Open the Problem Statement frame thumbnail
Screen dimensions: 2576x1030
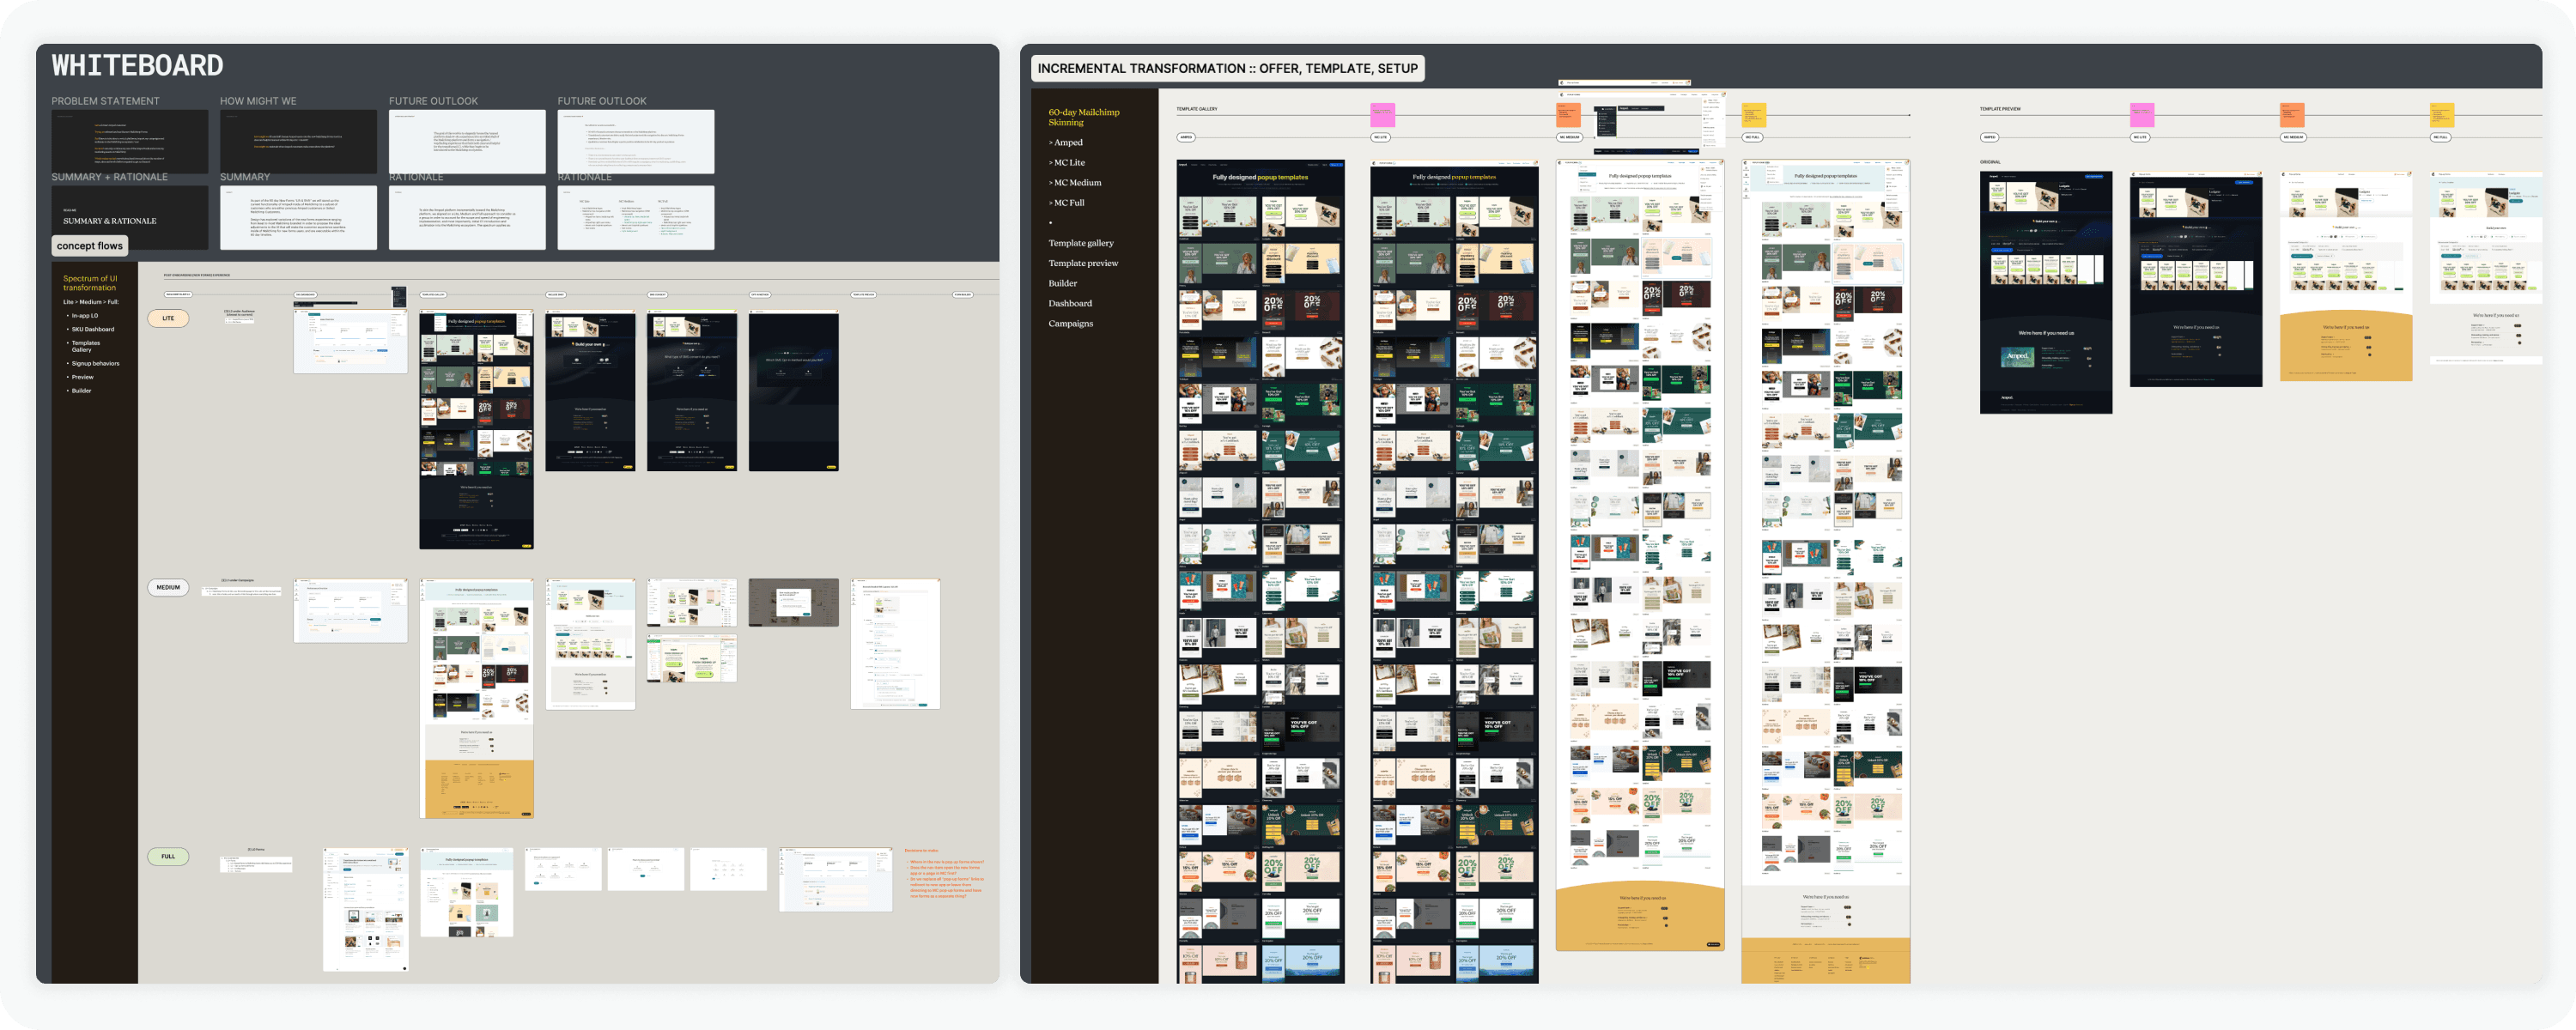coord(130,140)
